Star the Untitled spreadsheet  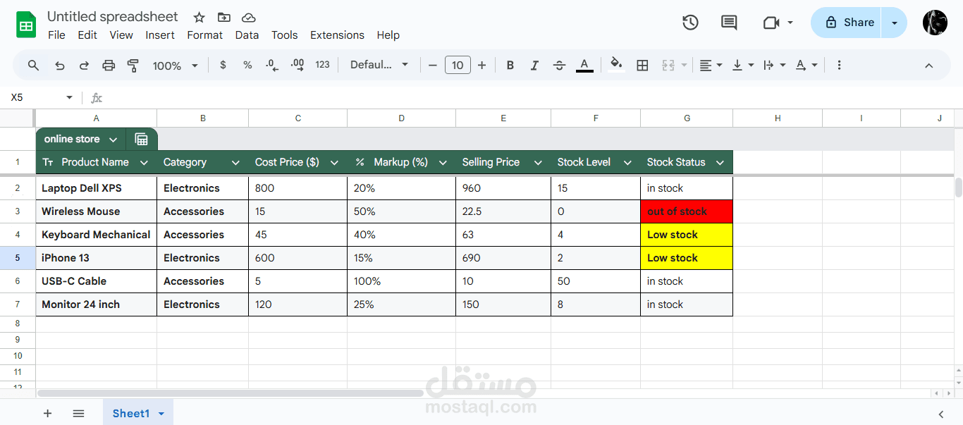click(x=200, y=17)
